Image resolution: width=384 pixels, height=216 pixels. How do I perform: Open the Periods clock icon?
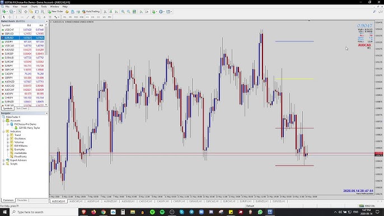[x=161, y=12]
